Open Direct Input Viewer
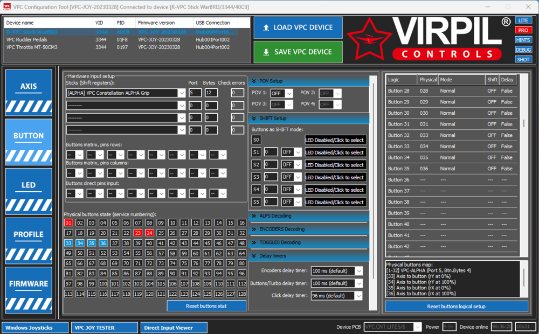The width and height of the screenshot is (539, 334). click(174, 328)
